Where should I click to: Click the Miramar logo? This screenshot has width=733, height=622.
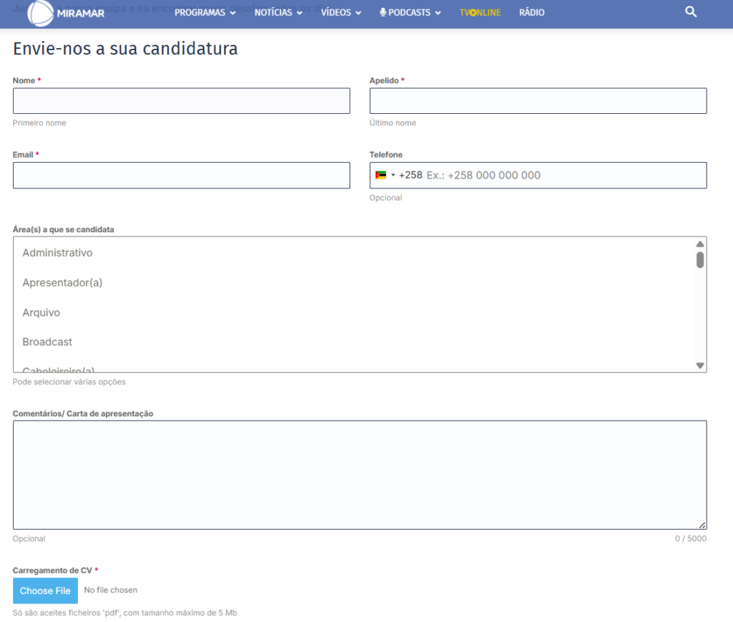point(66,12)
